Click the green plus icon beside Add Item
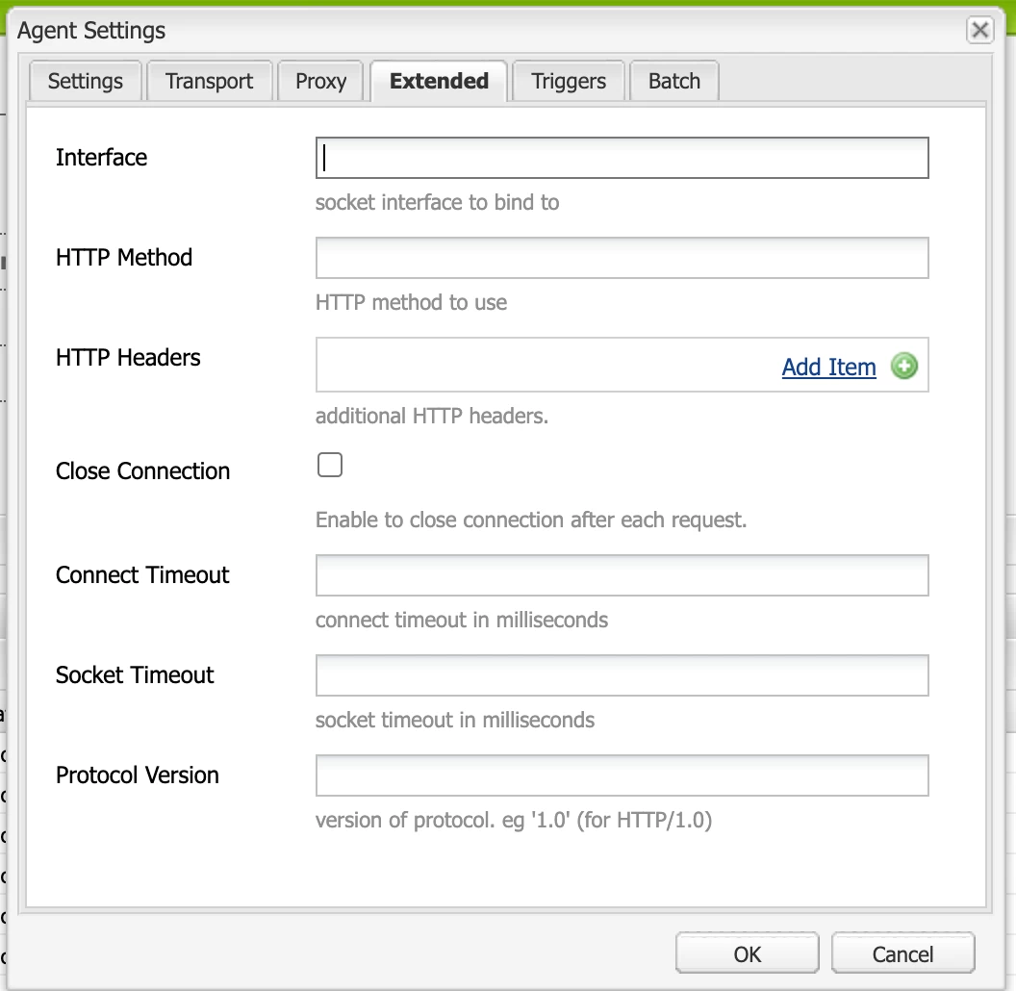The image size is (1016, 991). [903, 367]
